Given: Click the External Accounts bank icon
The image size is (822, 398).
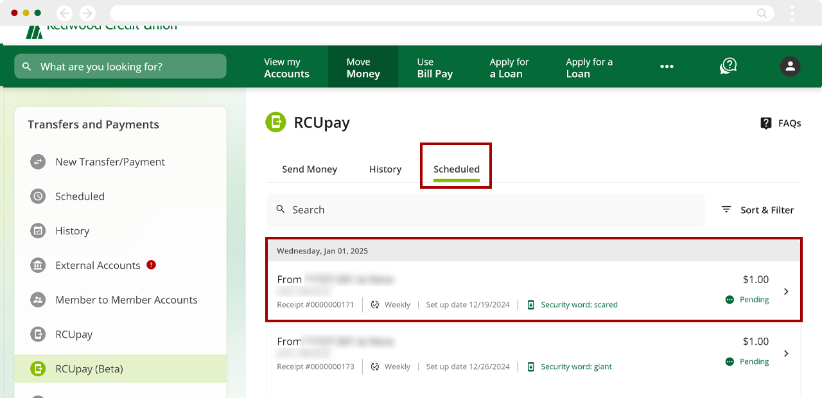Looking at the screenshot, I should click(38, 265).
